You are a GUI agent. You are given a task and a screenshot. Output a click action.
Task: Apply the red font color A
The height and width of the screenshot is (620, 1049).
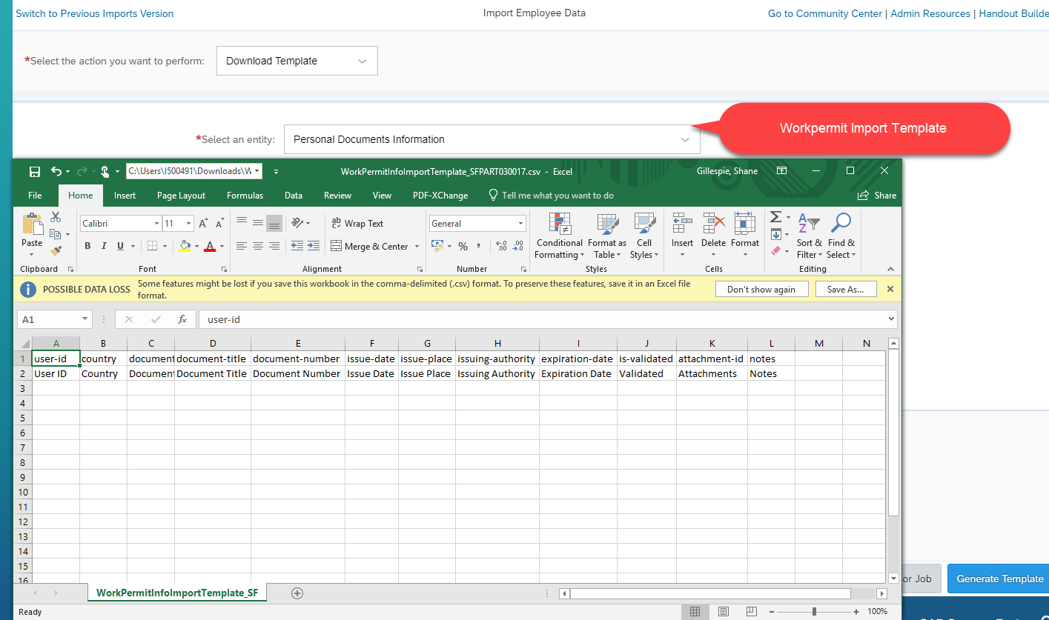(210, 246)
